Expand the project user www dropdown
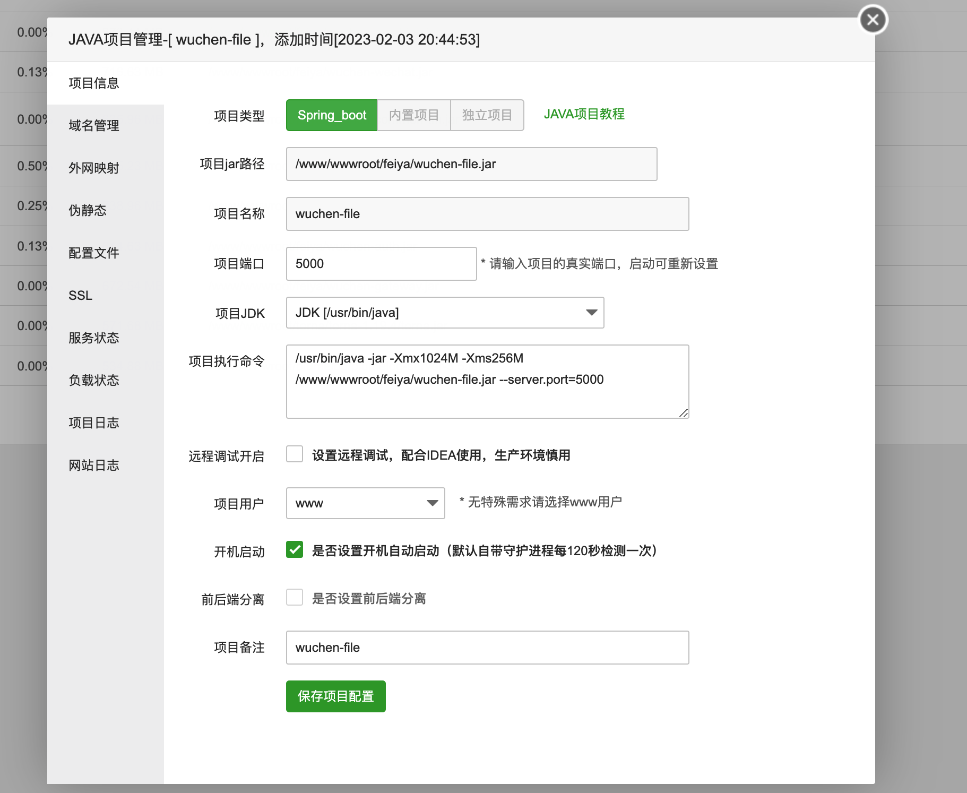Viewport: 967px width, 793px height. pos(365,503)
